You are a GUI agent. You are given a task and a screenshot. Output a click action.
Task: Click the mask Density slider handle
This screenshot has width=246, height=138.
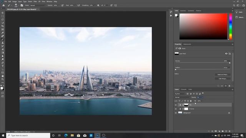tap(230, 63)
